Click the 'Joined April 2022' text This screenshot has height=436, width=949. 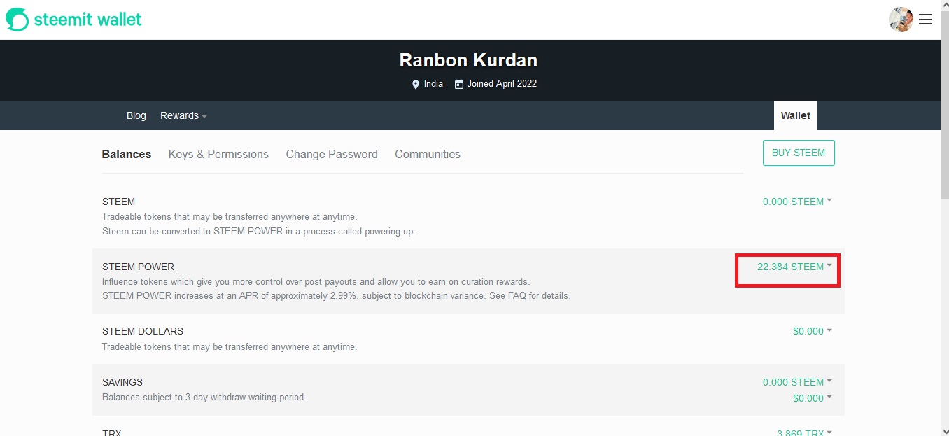tap(502, 84)
